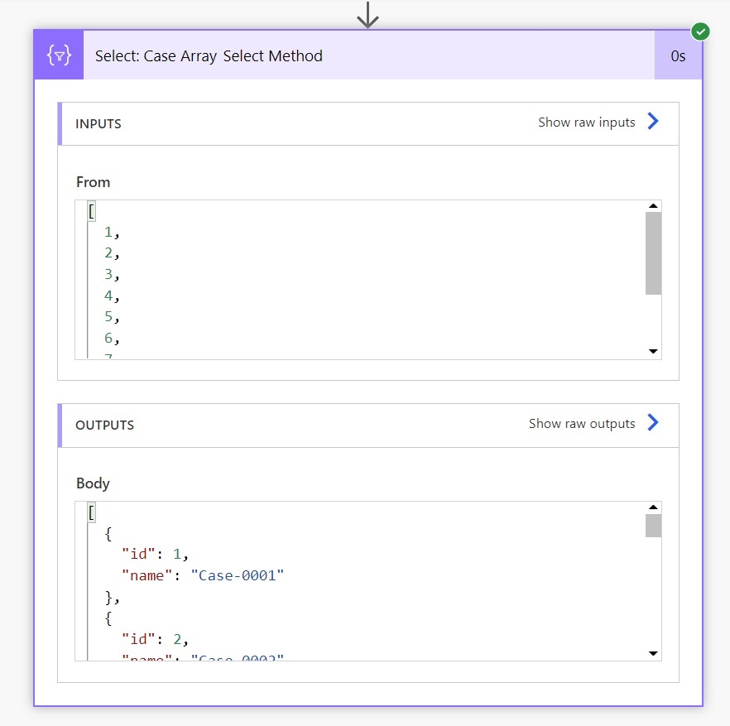Select the INPUTS section header
This screenshot has width=730, height=726.
(x=368, y=123)
